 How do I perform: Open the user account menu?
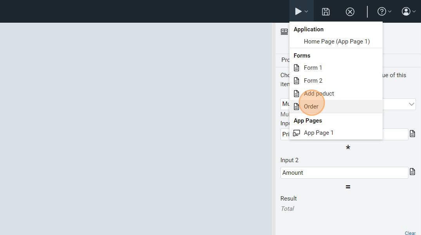(408, 12)
